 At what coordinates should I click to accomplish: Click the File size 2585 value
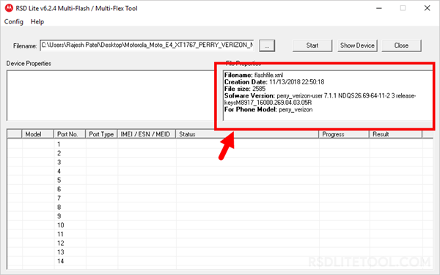[259, 89]
